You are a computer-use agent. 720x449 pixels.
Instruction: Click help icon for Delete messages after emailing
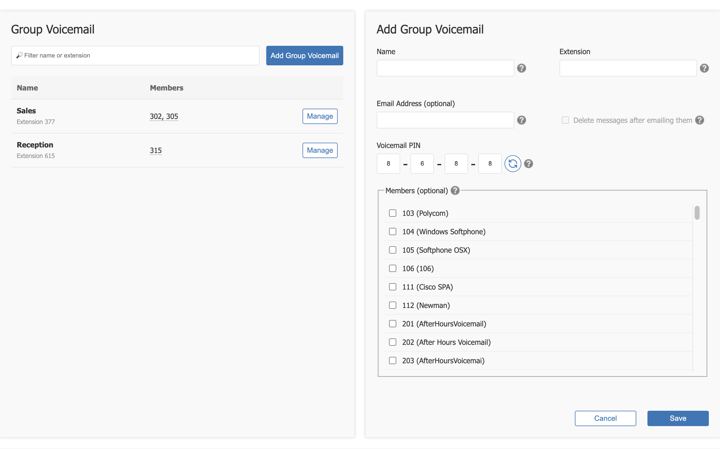click(700, 120)
